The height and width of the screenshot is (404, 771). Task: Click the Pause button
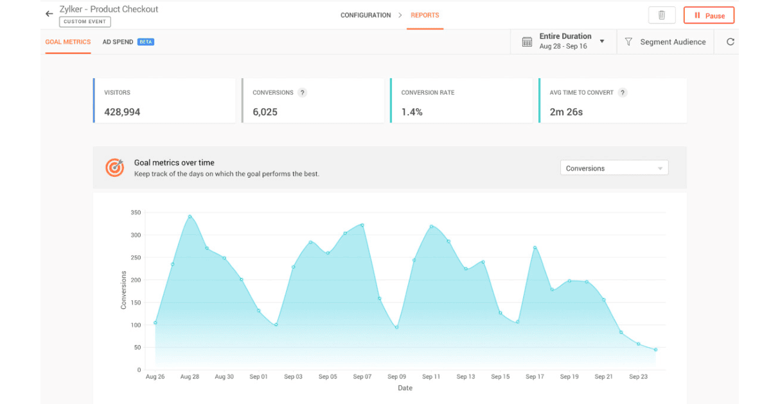point(709,15)
